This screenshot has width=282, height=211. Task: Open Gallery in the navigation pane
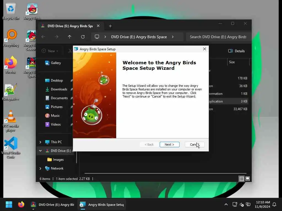coord(53,63)
